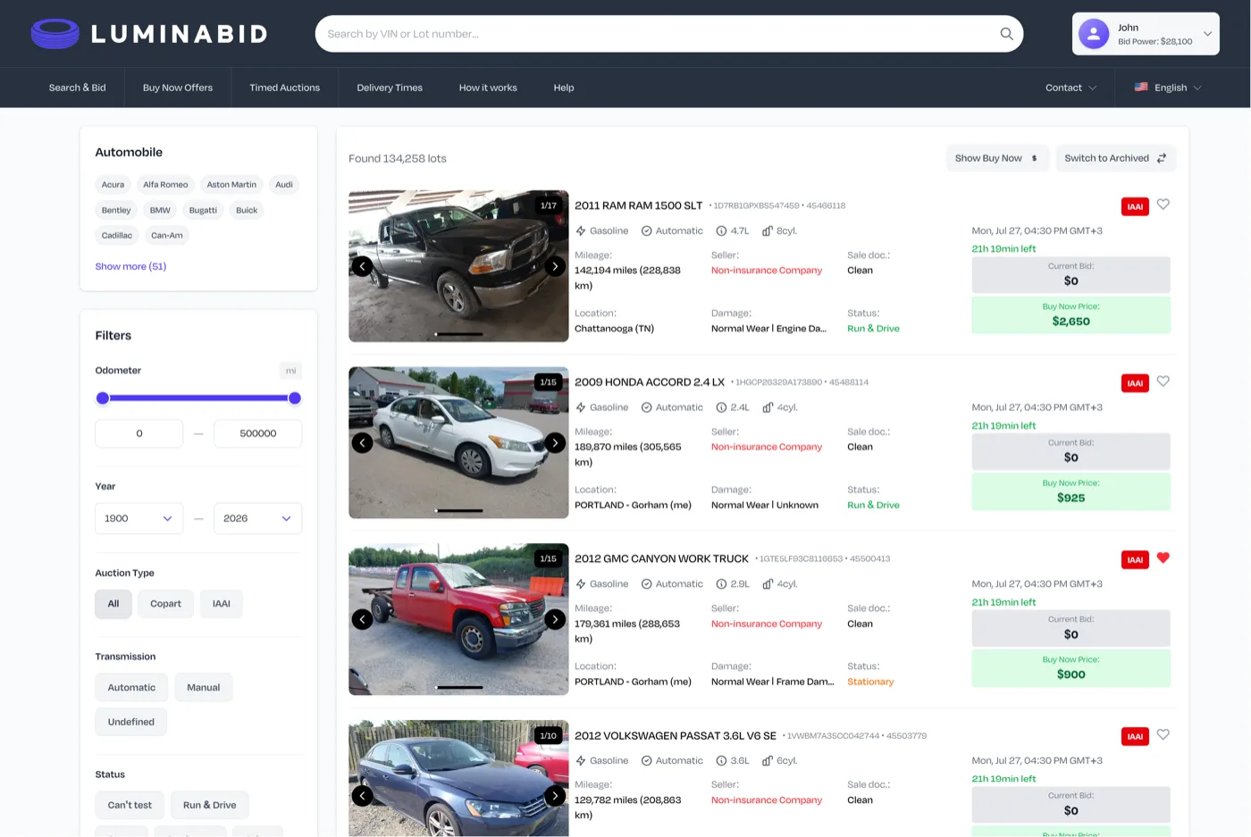This screenshot has height=837, width=1251.
Task: Unfavorite the 2012 GMC Canyon lot
Action: pyautogui.click(x=1163, y=558)
